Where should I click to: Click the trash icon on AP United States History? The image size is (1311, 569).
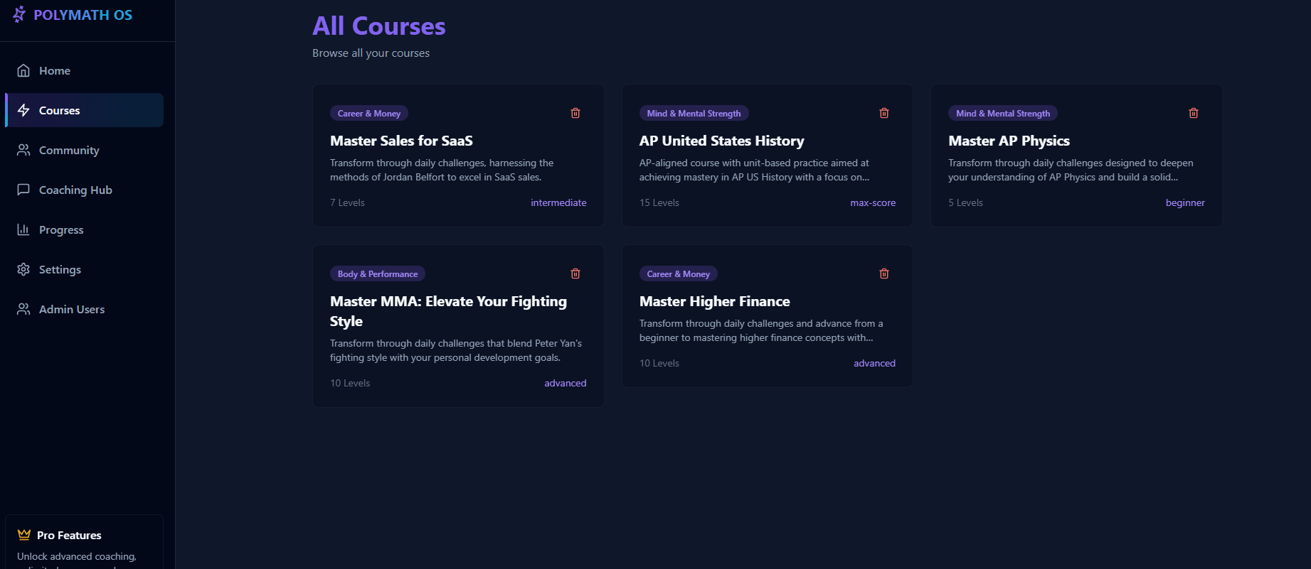[x=883, y=113]
